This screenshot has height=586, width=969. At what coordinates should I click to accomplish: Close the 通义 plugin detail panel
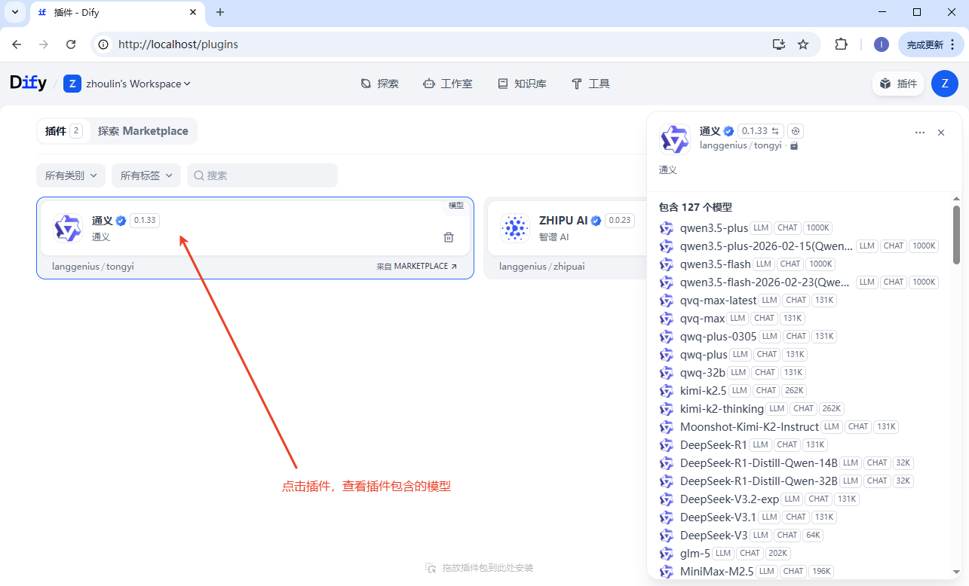coord(940,133)
